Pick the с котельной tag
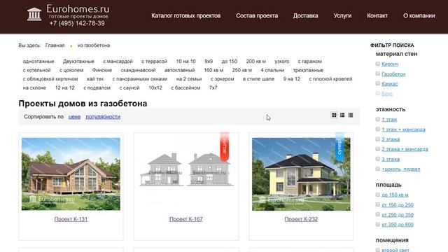The image size is (448, 252). tap(36, 70)
